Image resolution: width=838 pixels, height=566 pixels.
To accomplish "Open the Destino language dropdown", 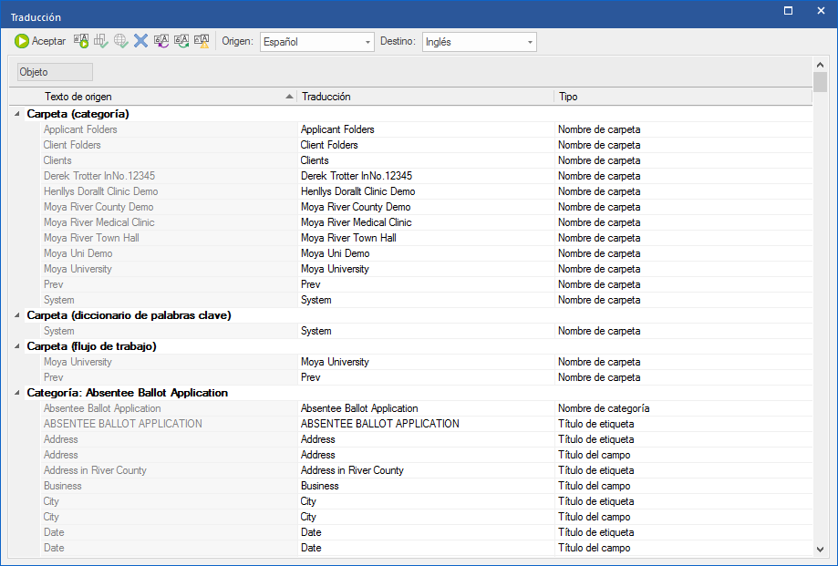I will tap(480, 42).
